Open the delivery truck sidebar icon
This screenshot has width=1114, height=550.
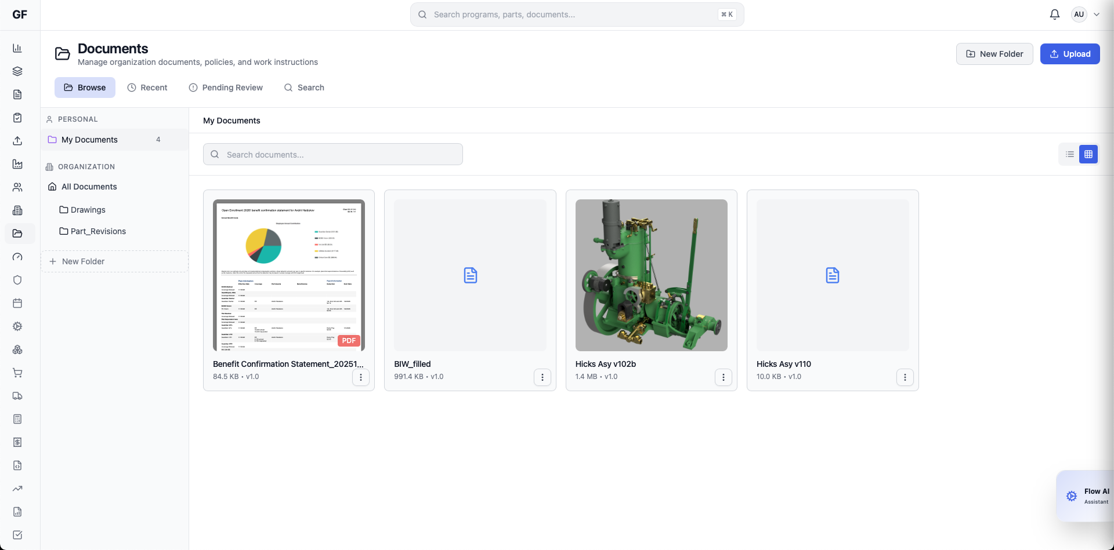point(17,396)
